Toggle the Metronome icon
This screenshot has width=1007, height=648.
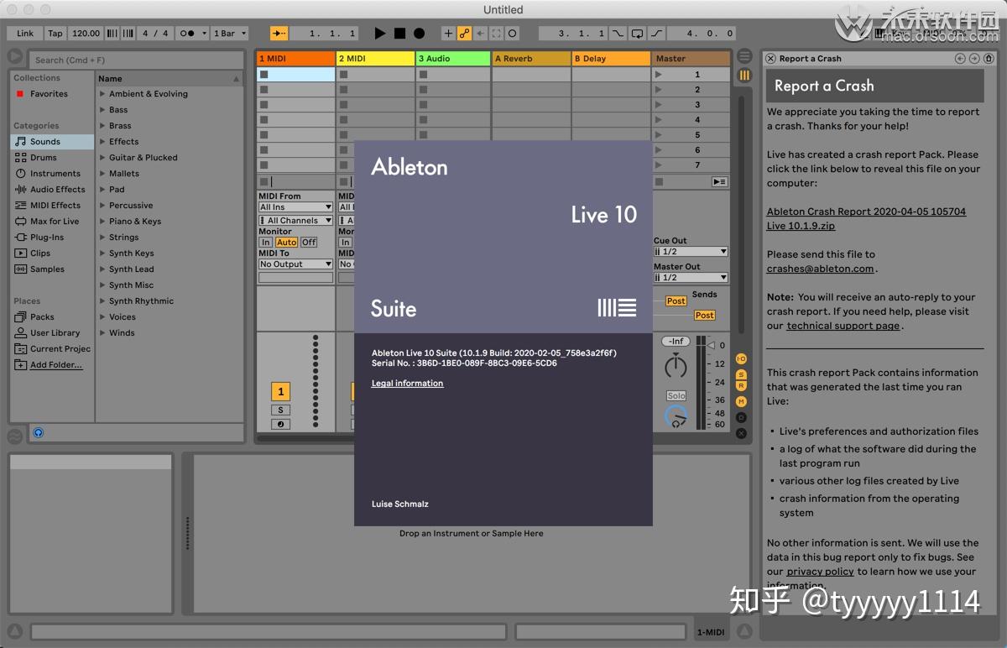pyautogui.click(x=186, y=34)
